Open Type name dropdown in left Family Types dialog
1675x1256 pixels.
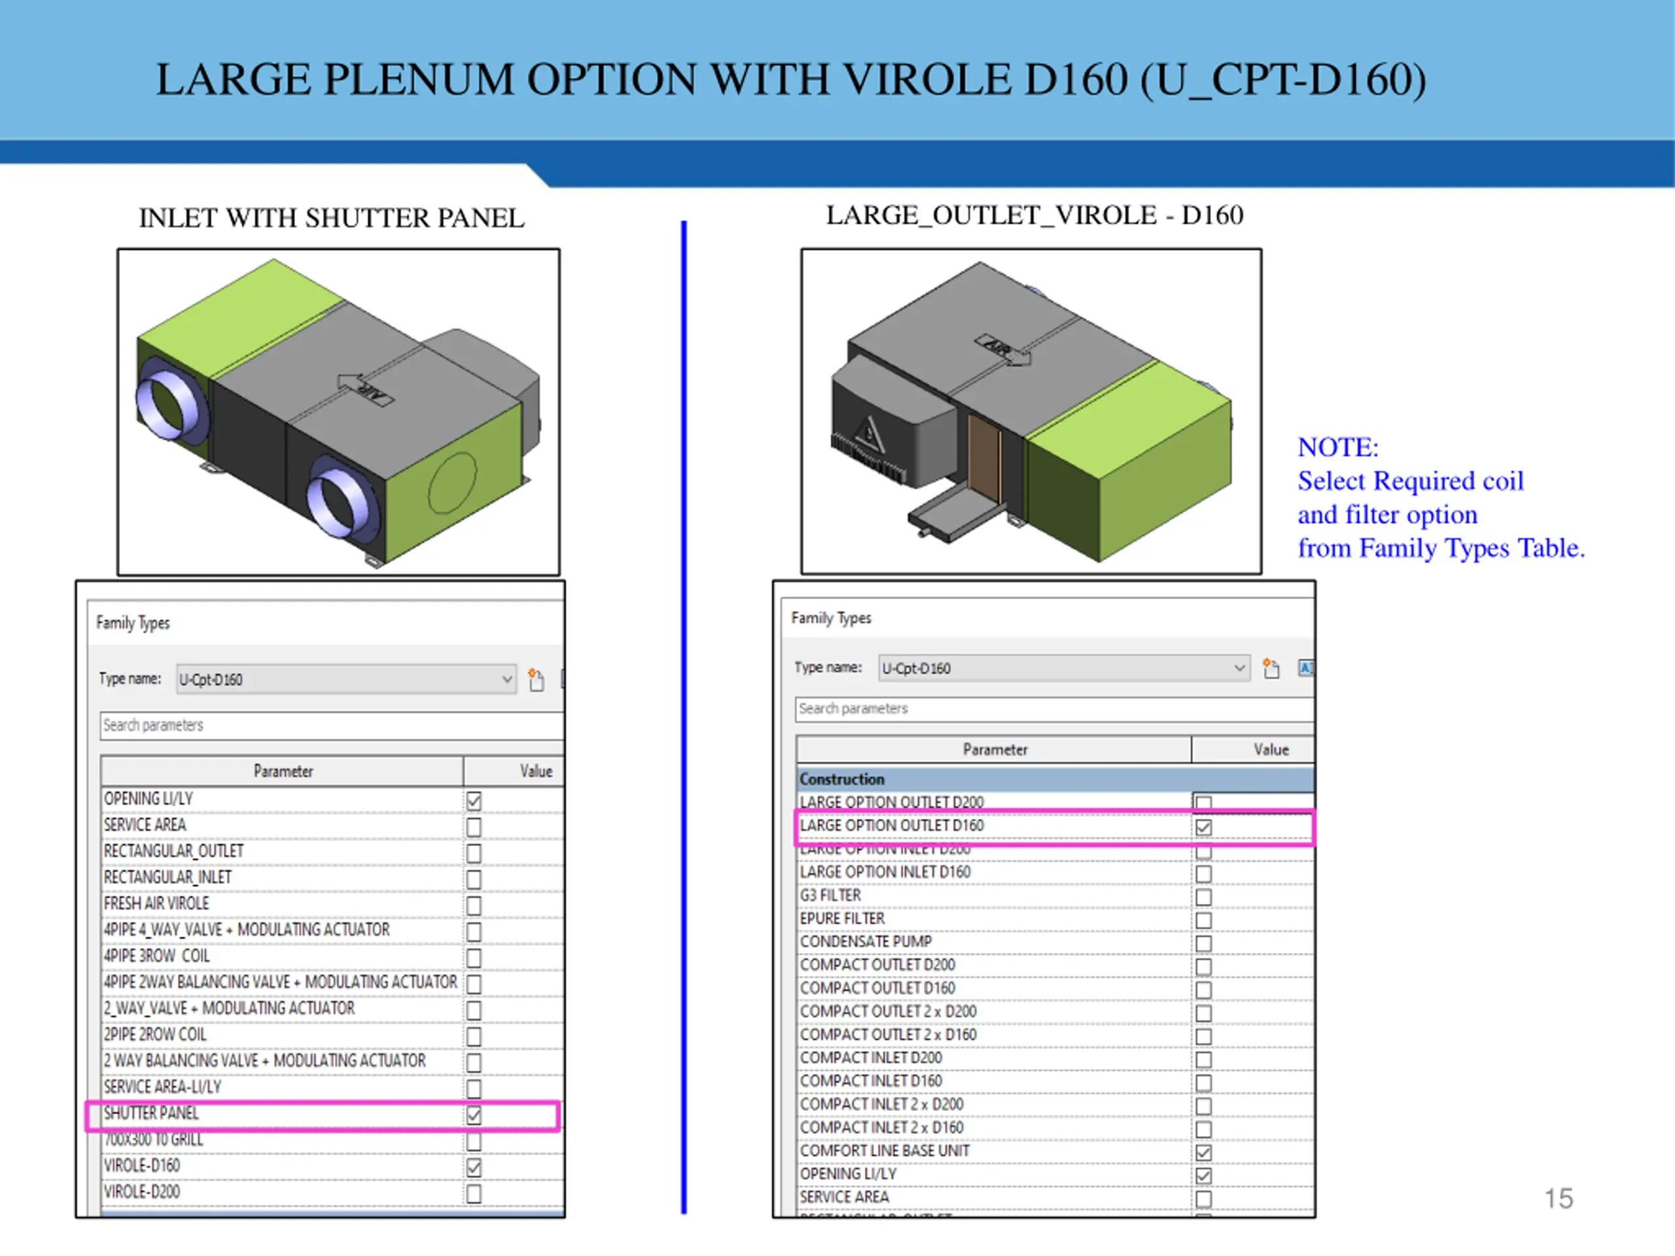point(346,679)
